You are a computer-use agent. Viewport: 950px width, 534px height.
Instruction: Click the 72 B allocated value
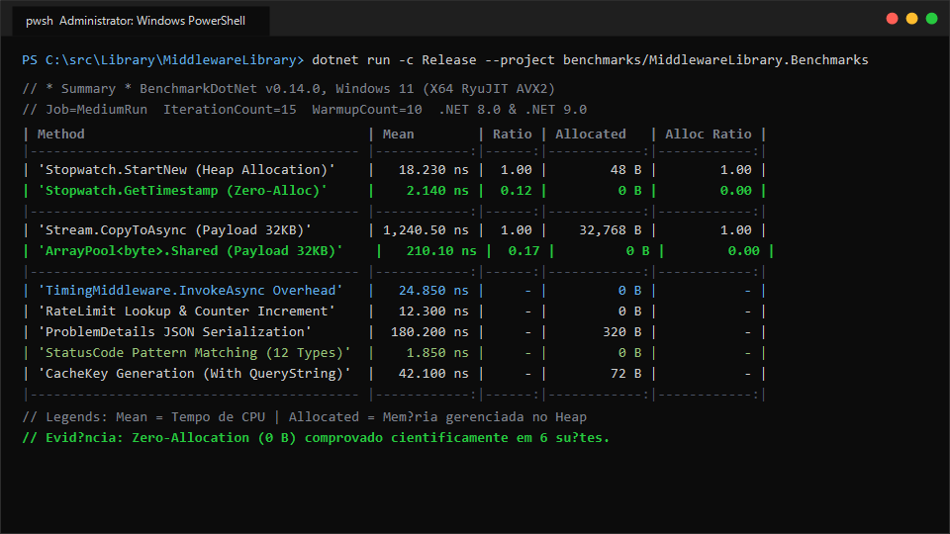coord(625,374)
